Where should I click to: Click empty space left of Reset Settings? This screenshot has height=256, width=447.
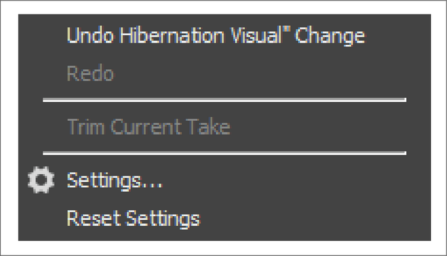pyautogui.click(x=41, y=217)
